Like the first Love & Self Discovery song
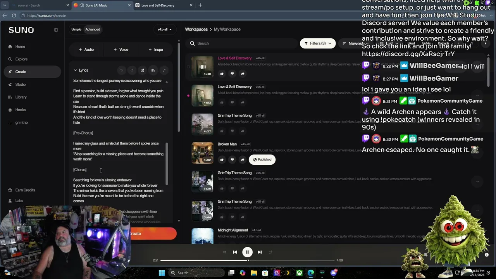496x279 pixels. (x=222, y=74)
